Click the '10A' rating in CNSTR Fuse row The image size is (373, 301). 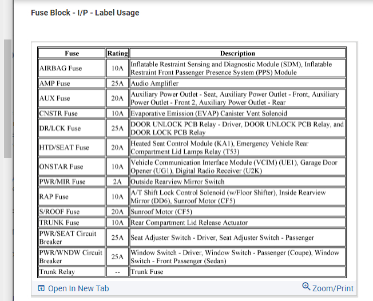coord(117,113)
